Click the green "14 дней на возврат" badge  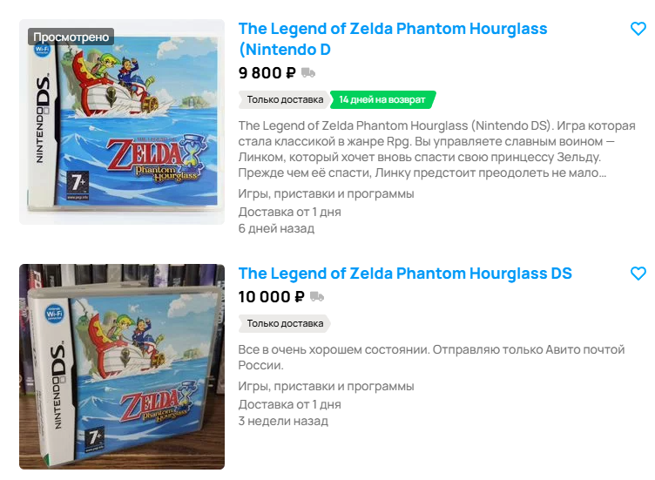pos(382,99)
